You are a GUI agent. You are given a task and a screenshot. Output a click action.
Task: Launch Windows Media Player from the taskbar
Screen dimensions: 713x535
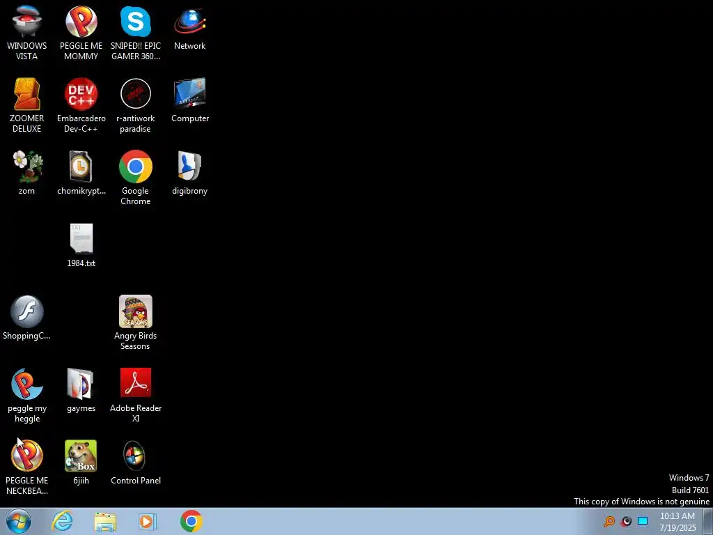[148, 521]
